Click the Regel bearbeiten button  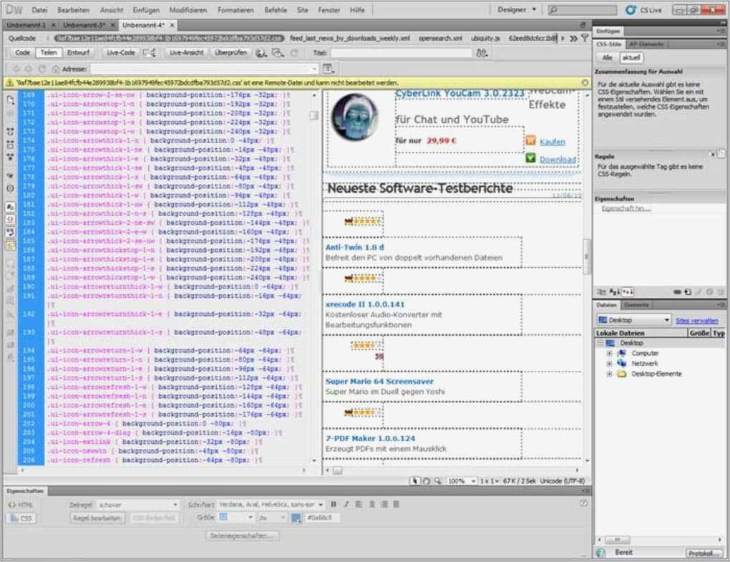point(97,518)
